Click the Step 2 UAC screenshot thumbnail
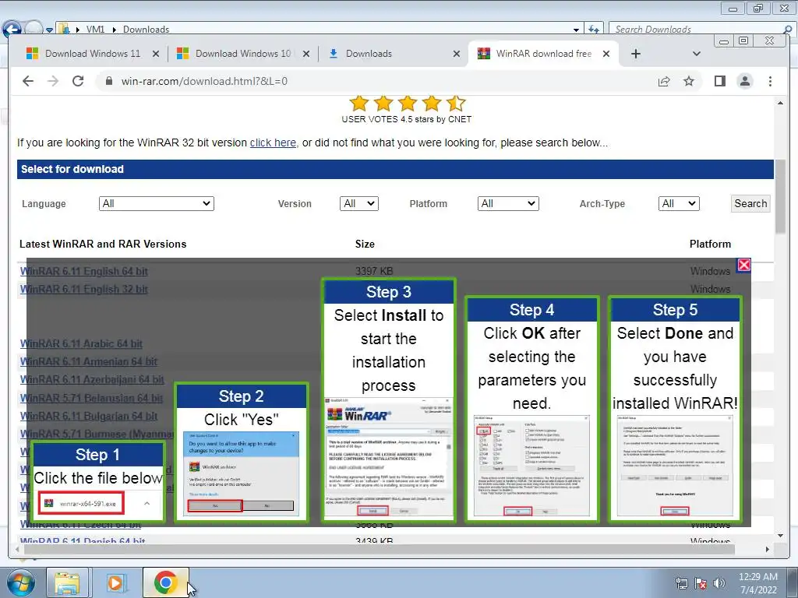 242,474
